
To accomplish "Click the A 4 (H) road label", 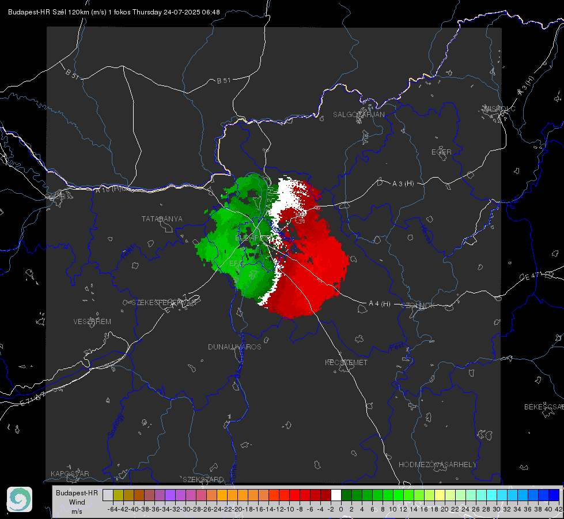I will coord(380,304).
